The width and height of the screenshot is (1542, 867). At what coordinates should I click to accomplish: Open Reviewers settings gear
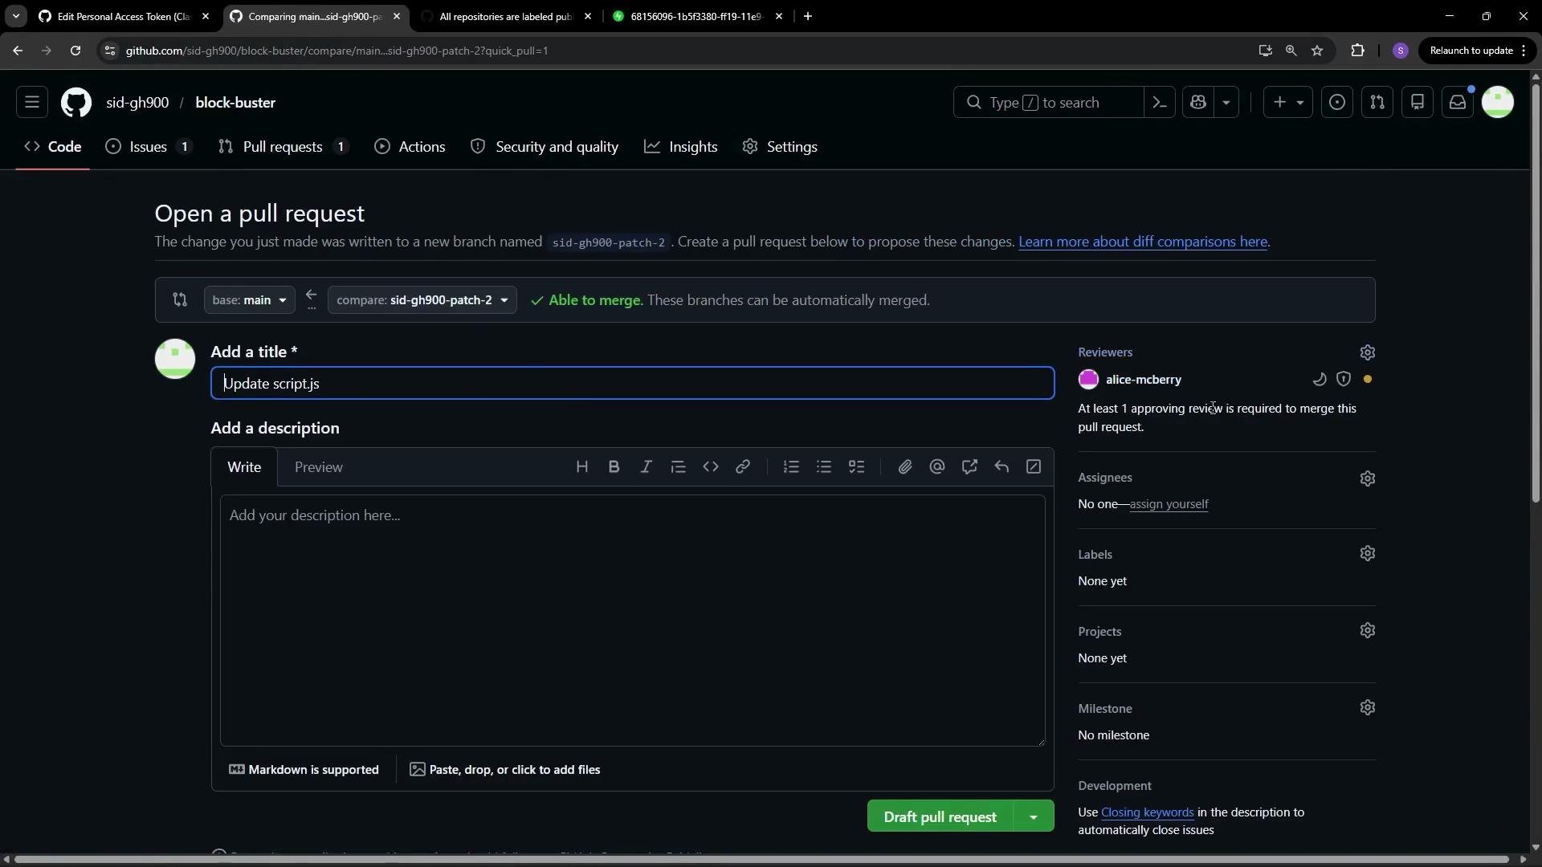[1368, 352]
